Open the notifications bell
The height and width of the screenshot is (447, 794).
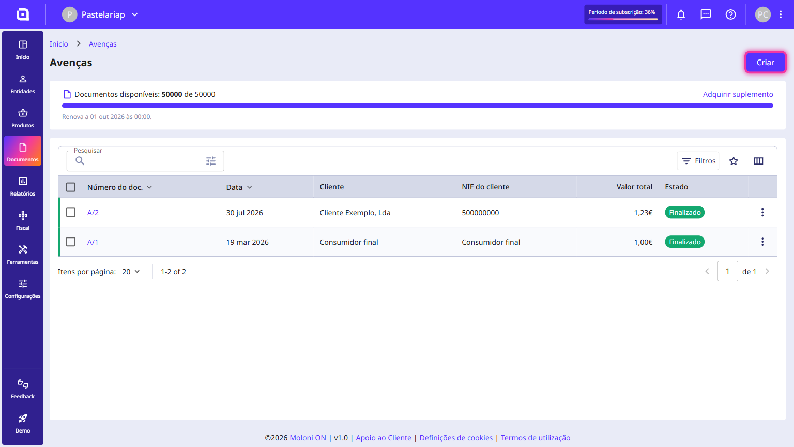(x=681, y=14)
